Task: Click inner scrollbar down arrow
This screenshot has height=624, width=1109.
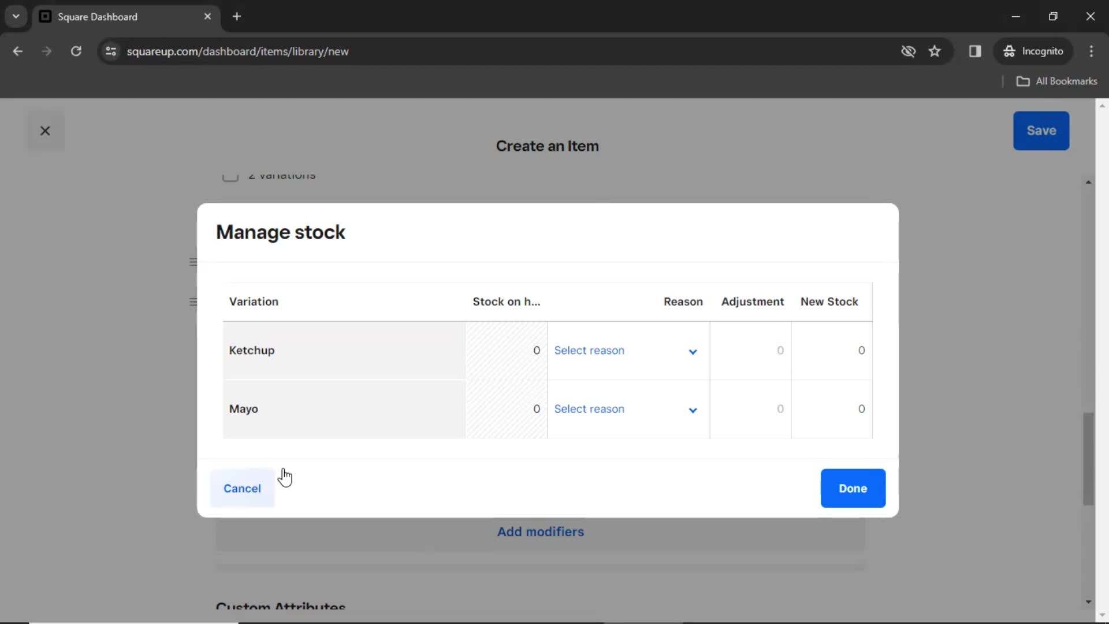Action: tap(1088, 602)
